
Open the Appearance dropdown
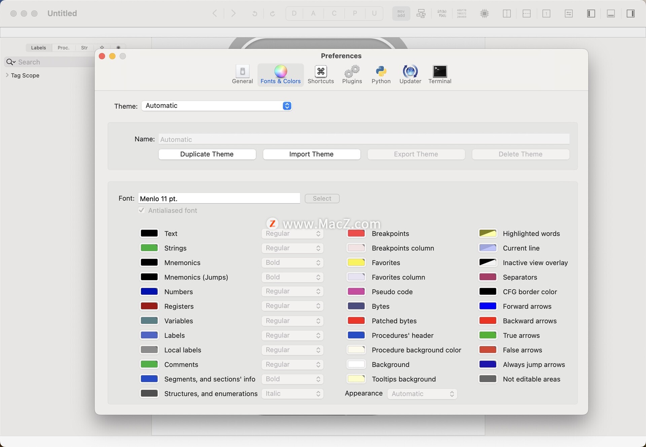coord(422,394)
